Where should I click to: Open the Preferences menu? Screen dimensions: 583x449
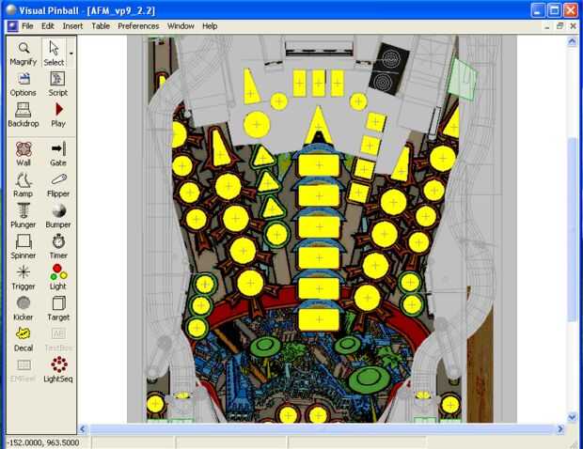click(138, 26)
